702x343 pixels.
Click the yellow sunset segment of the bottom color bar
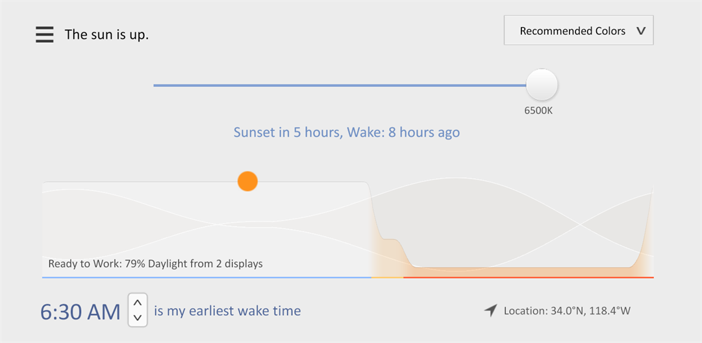coord(387,278)
